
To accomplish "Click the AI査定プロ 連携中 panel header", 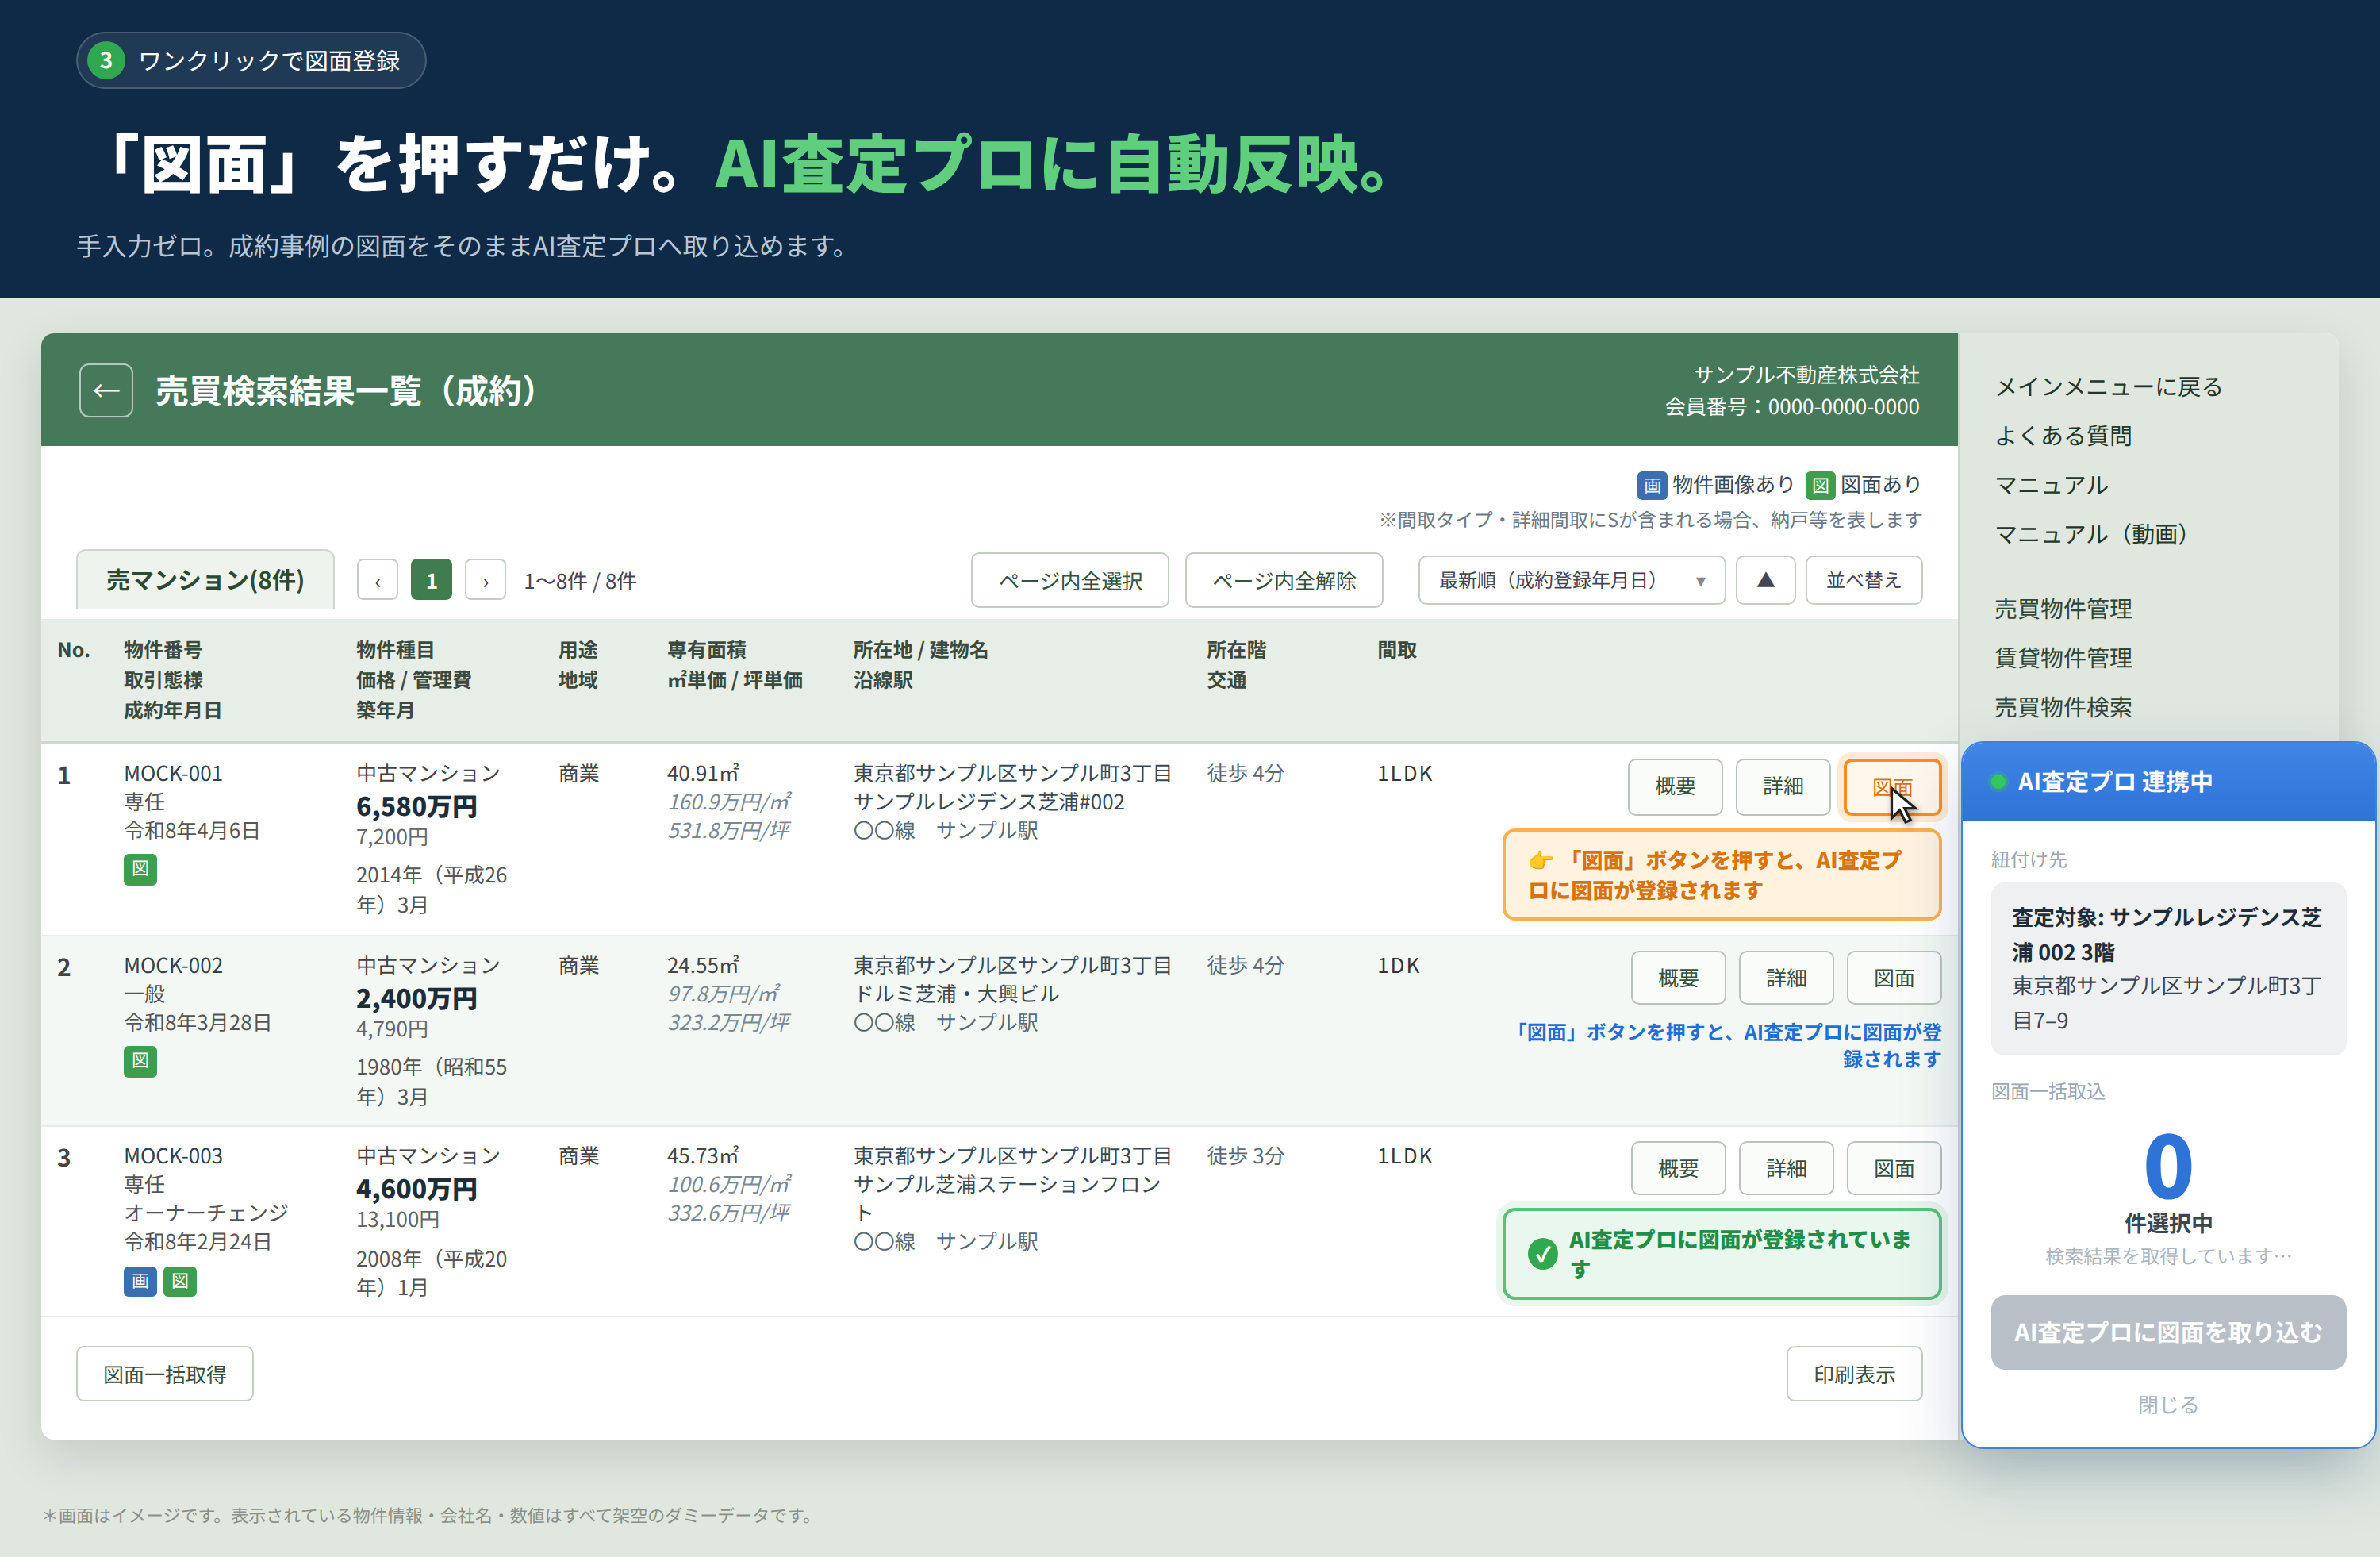I will pyautogui.click(x=2168, y=781).
